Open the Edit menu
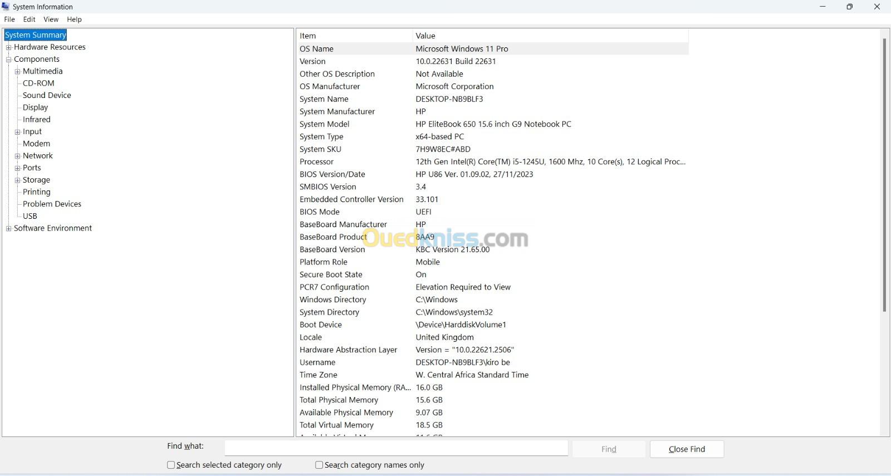 [x=30, y=19]
